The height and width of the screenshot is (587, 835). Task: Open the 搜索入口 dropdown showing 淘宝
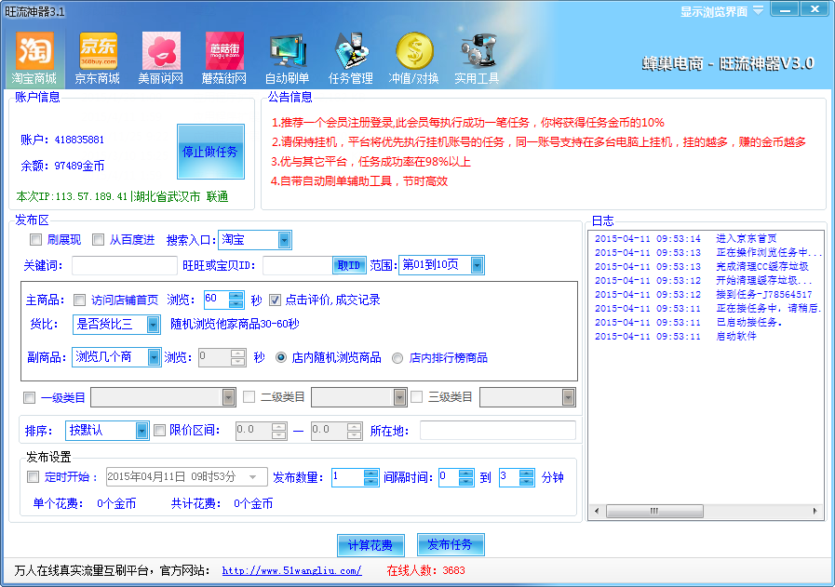(284, 239)
